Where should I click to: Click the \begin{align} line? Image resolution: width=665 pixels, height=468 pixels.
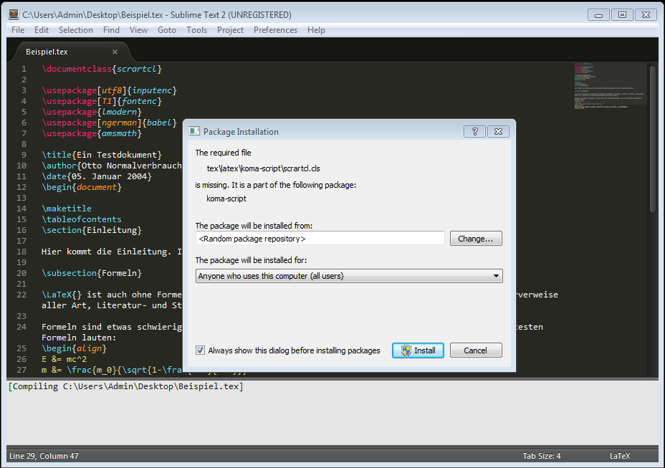(75, 348)
